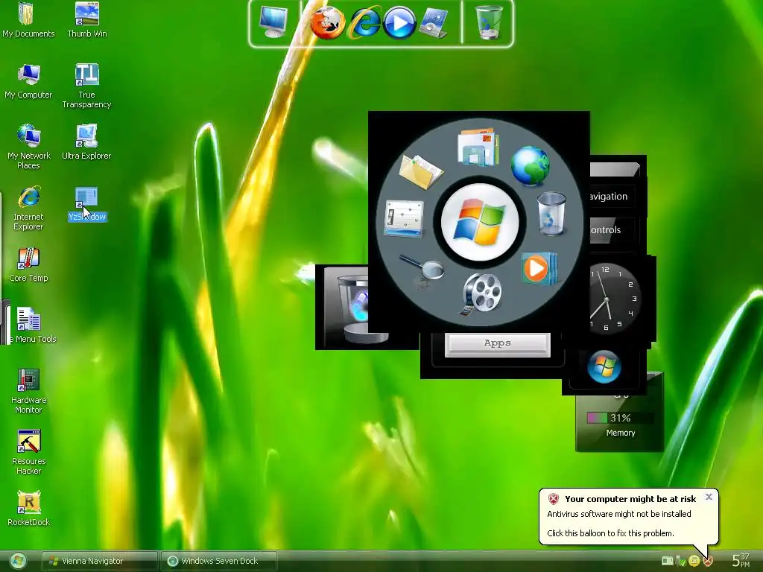The height and width of the screenshot is (572, 763).
Task: Open the Resoures Hacker shortcut
Action: pyautogui.click(x=29, y=452)
